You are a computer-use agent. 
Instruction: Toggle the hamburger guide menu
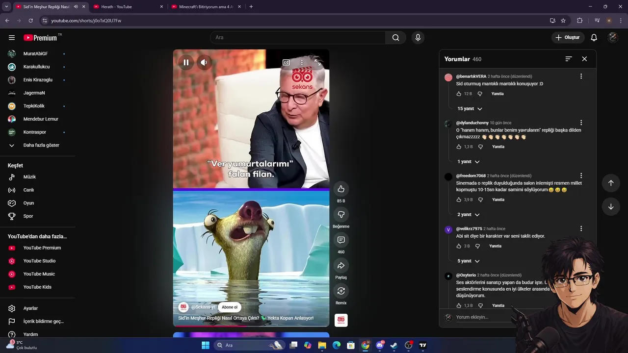click(12, 37)
